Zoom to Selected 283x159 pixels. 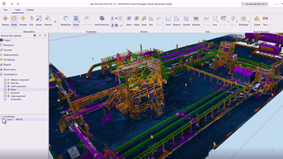pos(48,20)
